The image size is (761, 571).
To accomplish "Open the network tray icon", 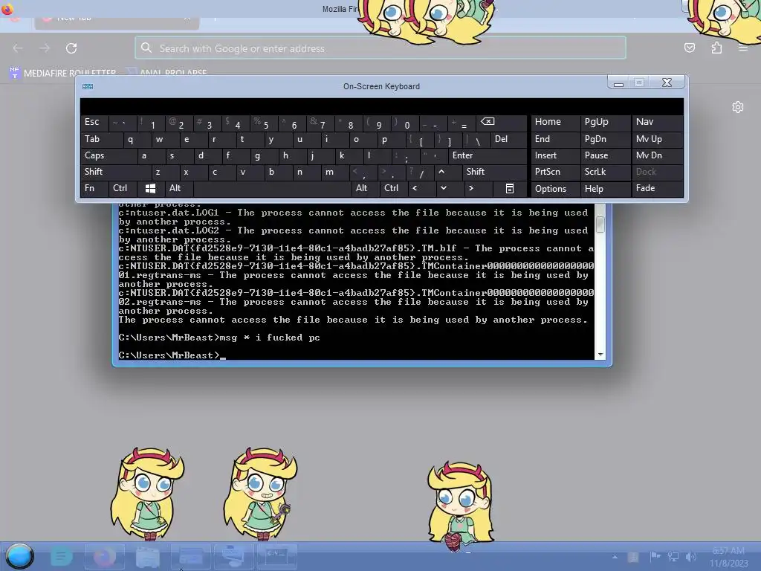I will (x=673, y=556).
